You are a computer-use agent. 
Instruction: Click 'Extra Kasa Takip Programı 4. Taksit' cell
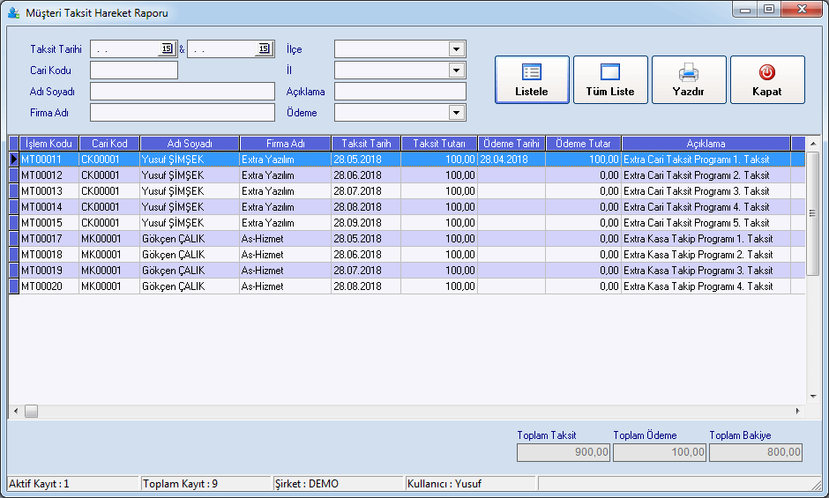706,286
